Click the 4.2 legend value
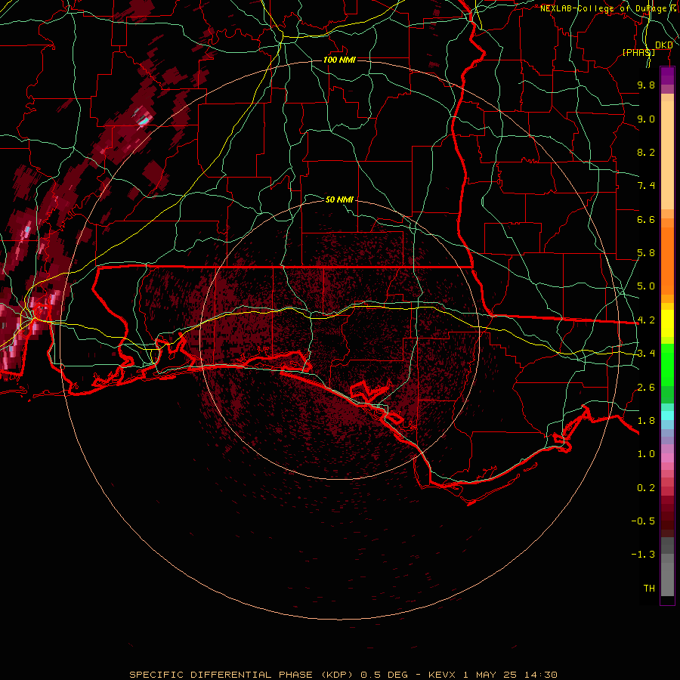 [x=646, y=320]
